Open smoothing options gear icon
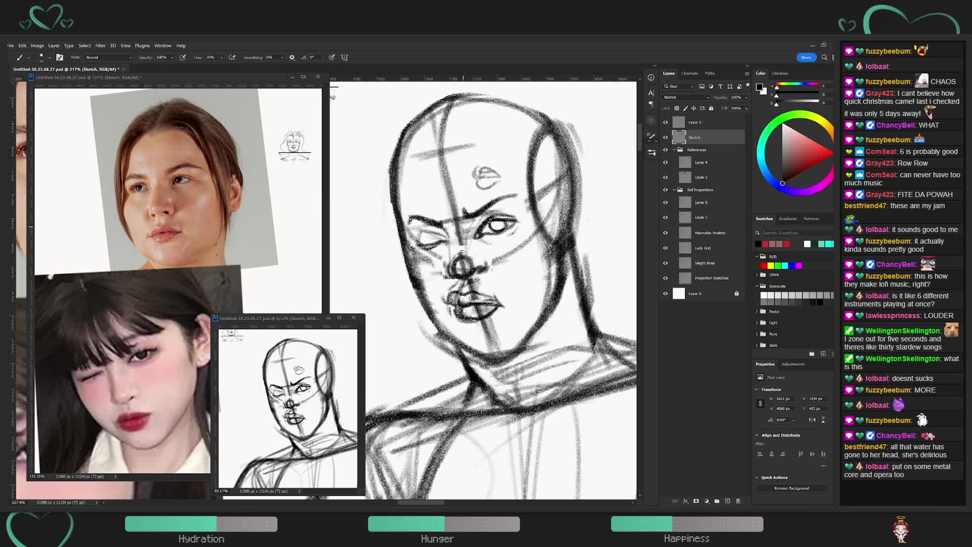 tap(292, 57)
